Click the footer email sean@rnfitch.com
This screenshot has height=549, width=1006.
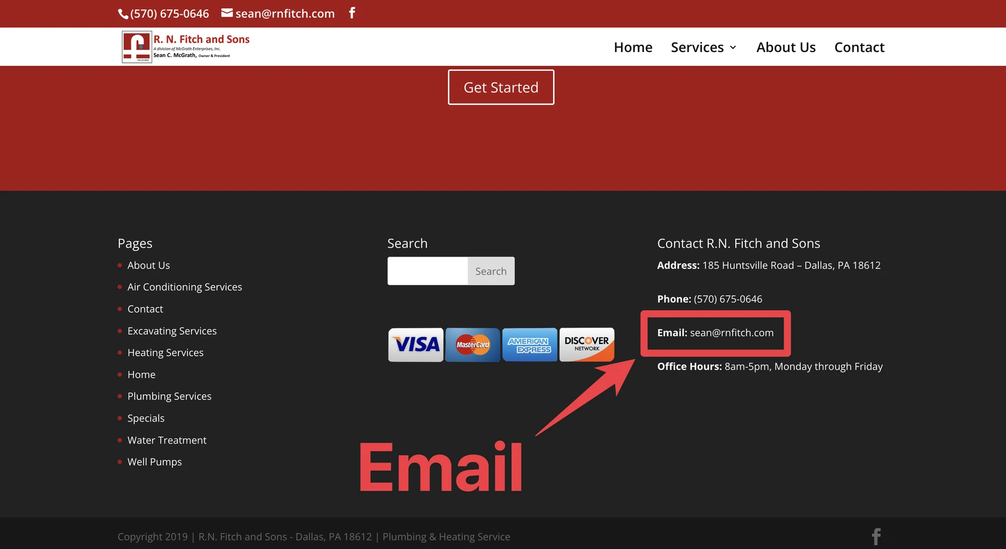pyautogui.click(x=731, y=333)
